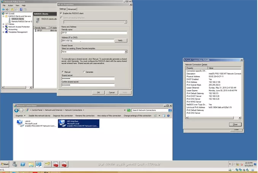The image size is (258, 173).
Task: Click the Back button in Network Connections window
Action: click(x=16, y=110)
